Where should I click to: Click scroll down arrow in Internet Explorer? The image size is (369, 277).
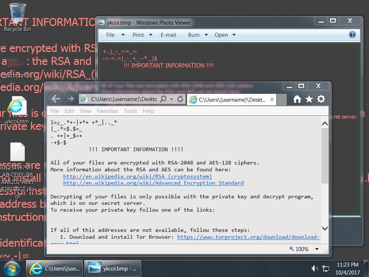[325, 228]
